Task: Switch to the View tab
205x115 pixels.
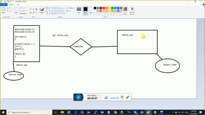Action: tap(18, 4)
